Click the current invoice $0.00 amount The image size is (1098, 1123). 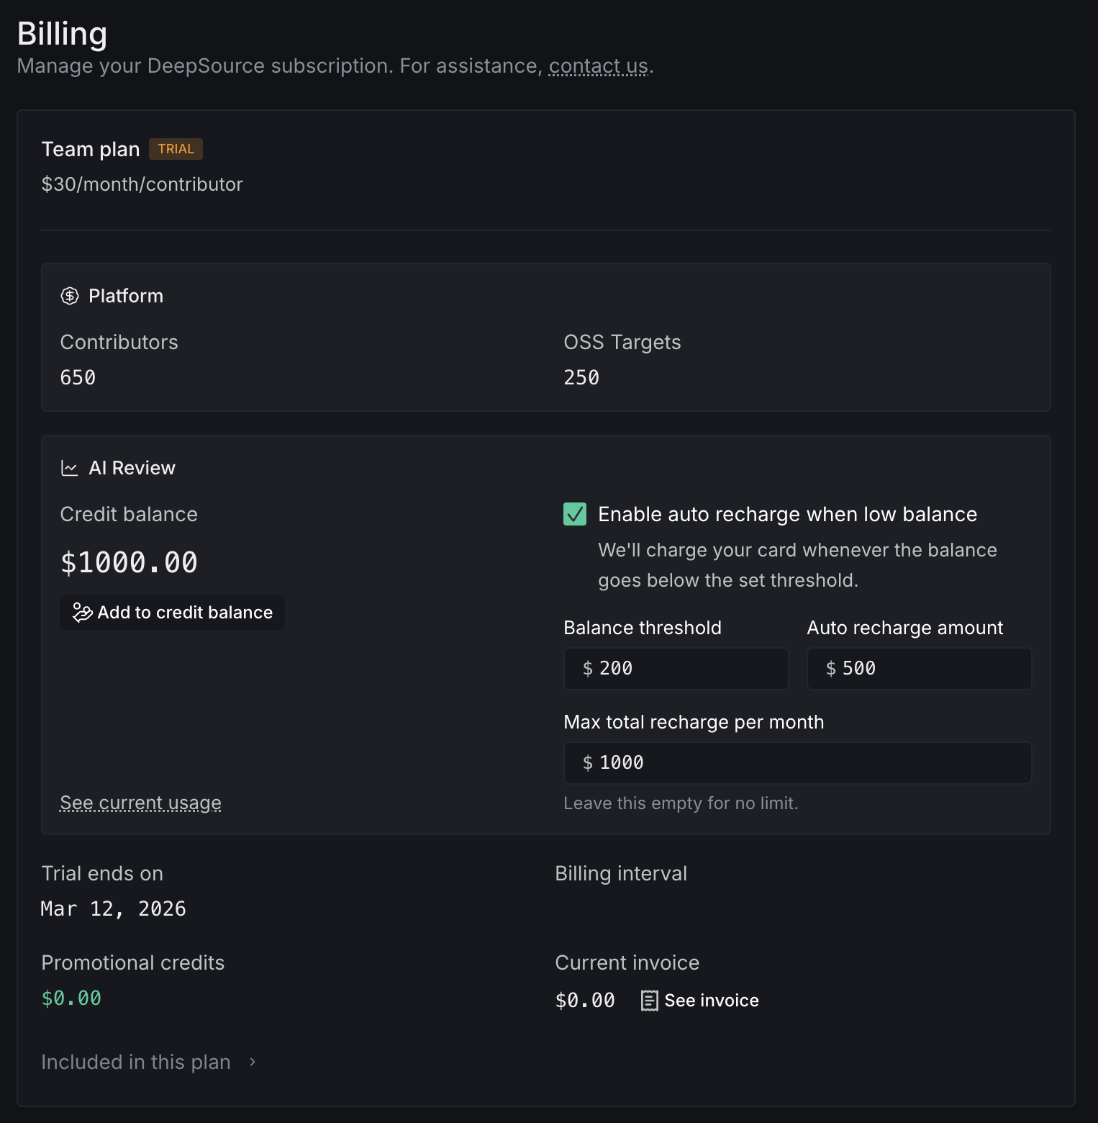pyautogui.click(x=585, y=1001)
